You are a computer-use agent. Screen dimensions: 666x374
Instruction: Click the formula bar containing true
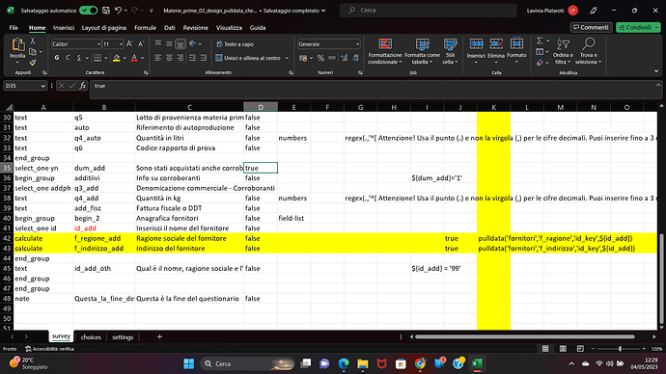coord(374,86)
